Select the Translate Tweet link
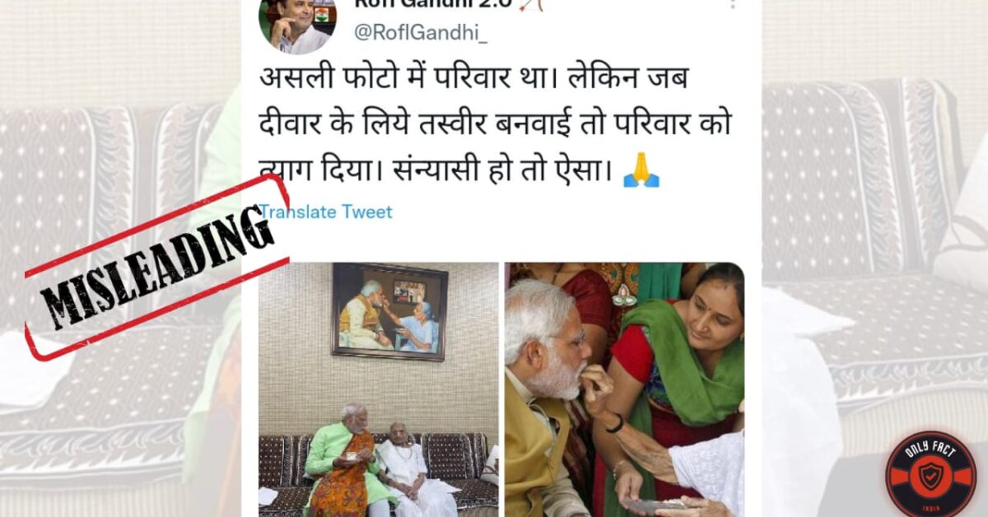Image resolution: width=988 pixels, height=517 pixels. (327, 212)
